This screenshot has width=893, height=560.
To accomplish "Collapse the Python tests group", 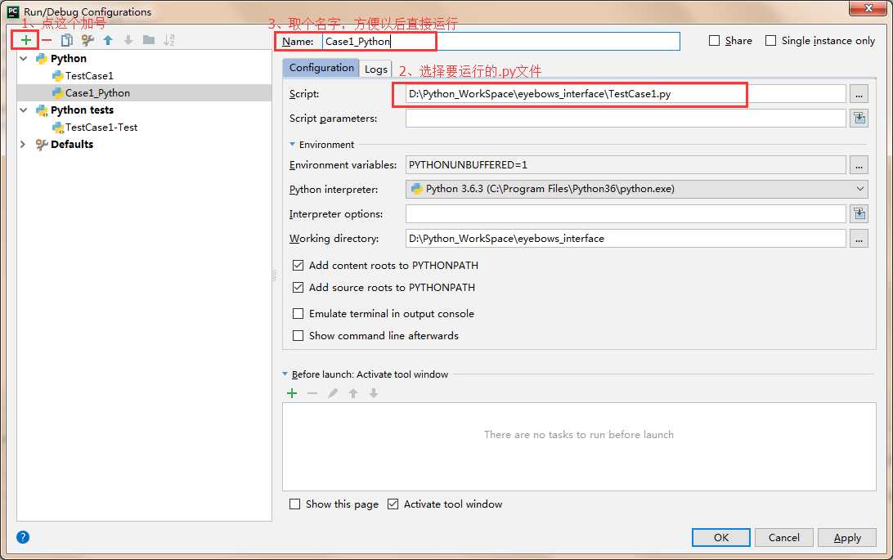I will tap(24, 110).
